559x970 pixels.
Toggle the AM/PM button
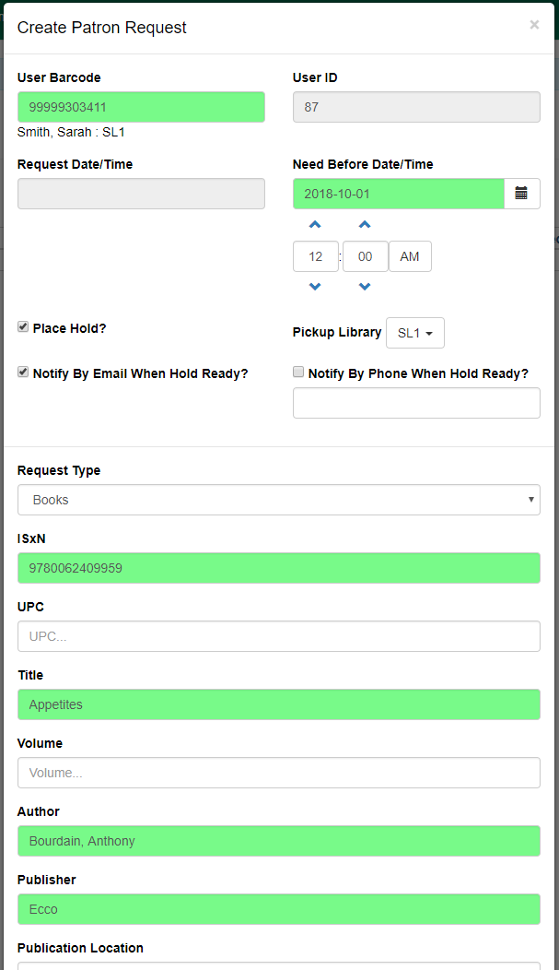point(410,256)
